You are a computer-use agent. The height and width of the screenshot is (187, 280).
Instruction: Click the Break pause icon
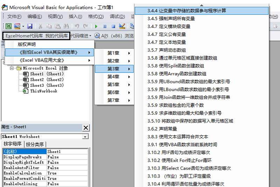pyautogui.click(x=105, y=26)
